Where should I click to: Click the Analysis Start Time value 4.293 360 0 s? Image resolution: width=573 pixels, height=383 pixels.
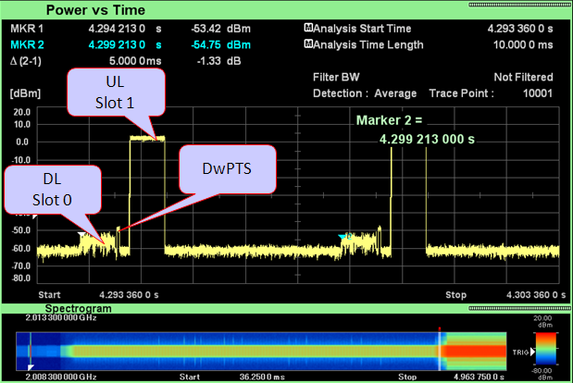[520, 29]
